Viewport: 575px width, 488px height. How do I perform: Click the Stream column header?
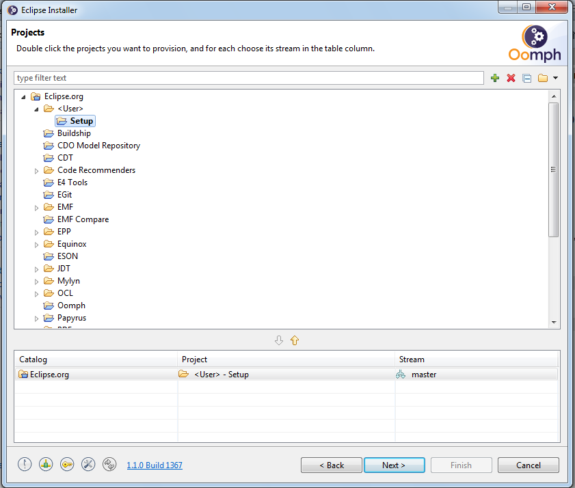pyautogui.click(x=477, y=360)
